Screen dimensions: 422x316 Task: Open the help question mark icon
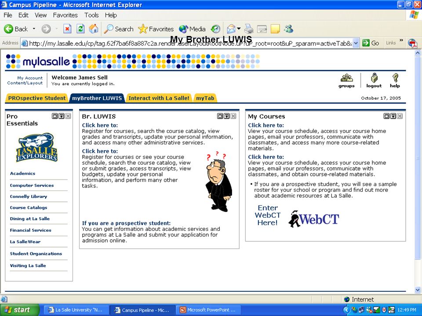point(395,78)
